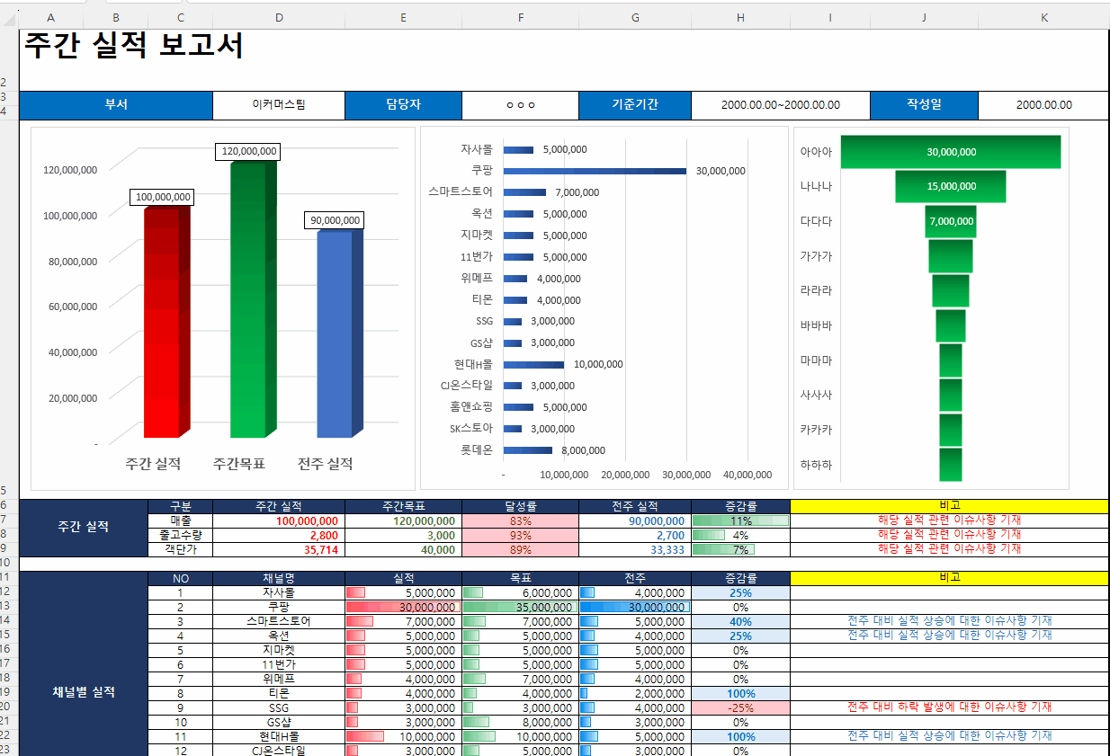Click the 채널별 실적 section label
Image resolution: width=1110 pixels, height=756 pixels.
pos(83,692)
